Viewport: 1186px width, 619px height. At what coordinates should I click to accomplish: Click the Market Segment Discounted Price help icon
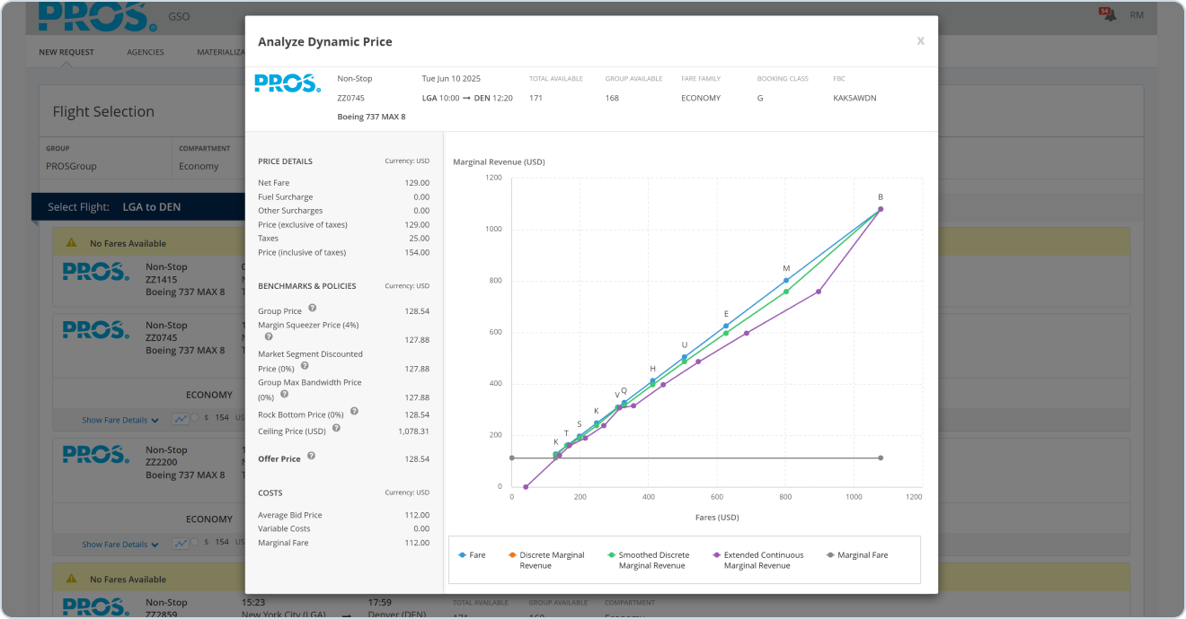[x=305, y=366]
